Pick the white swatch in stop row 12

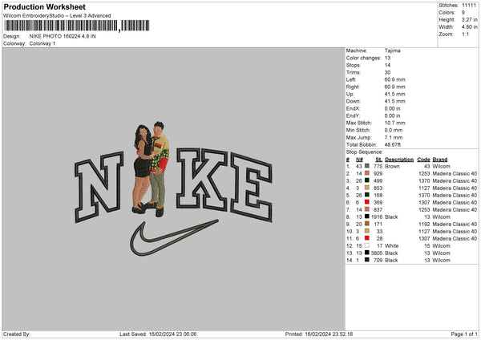pos(367,245)
